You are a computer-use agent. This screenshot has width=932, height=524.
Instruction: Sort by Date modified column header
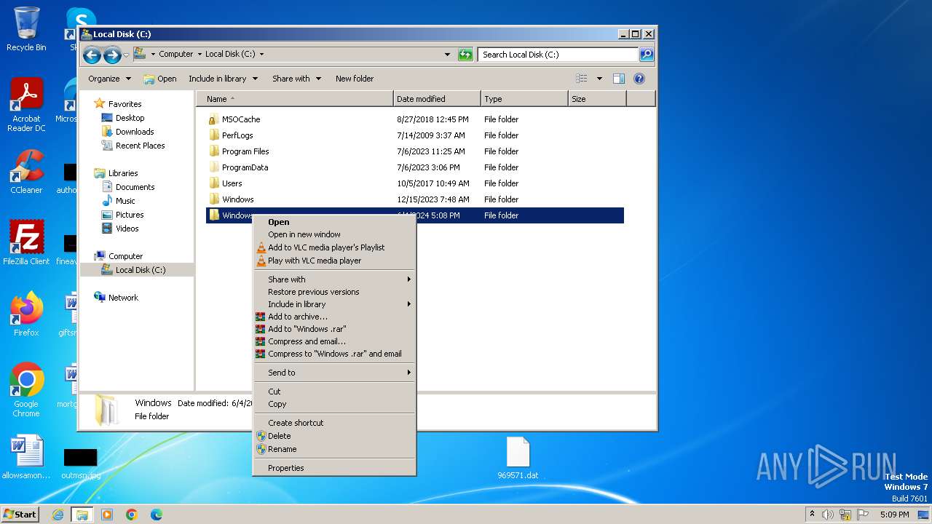[437, 99]
